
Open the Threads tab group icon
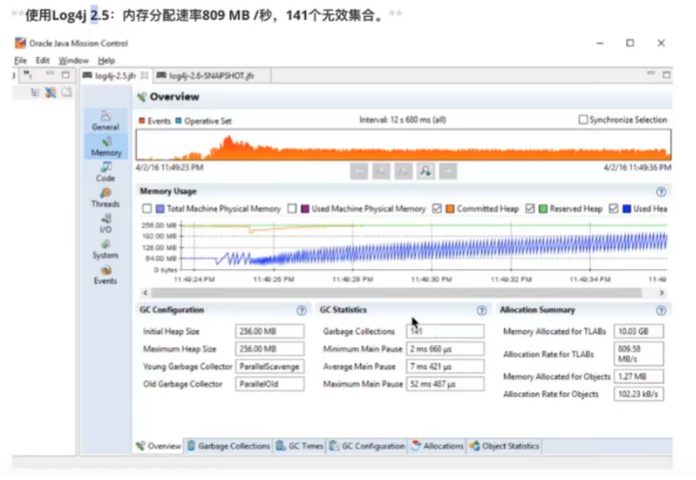tap(106, 198)
